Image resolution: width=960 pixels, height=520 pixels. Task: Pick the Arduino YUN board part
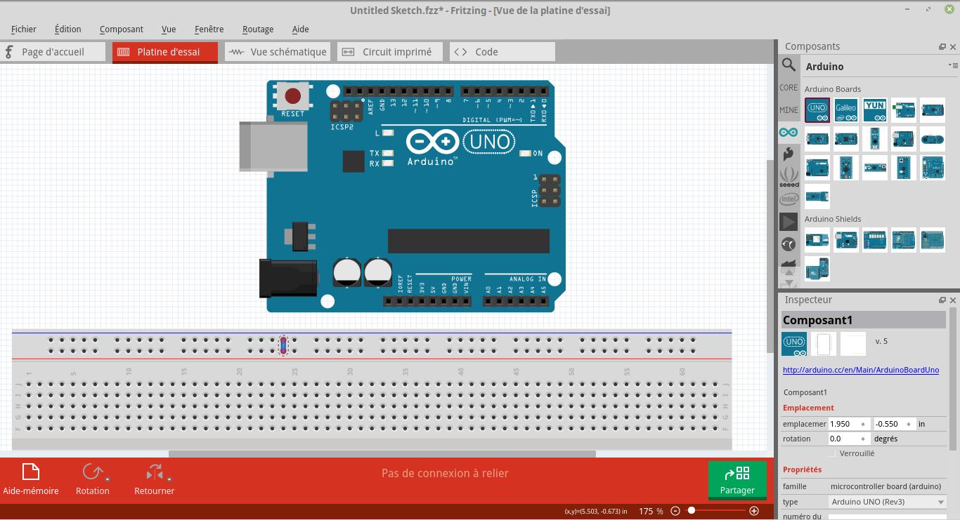(875, 110)
